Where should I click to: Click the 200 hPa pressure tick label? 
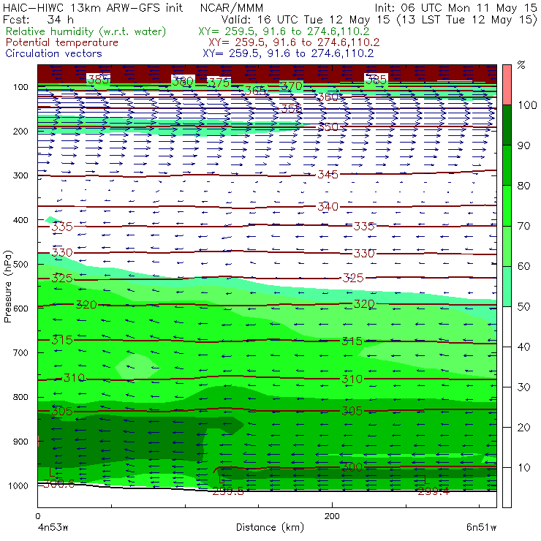(20, 131)
